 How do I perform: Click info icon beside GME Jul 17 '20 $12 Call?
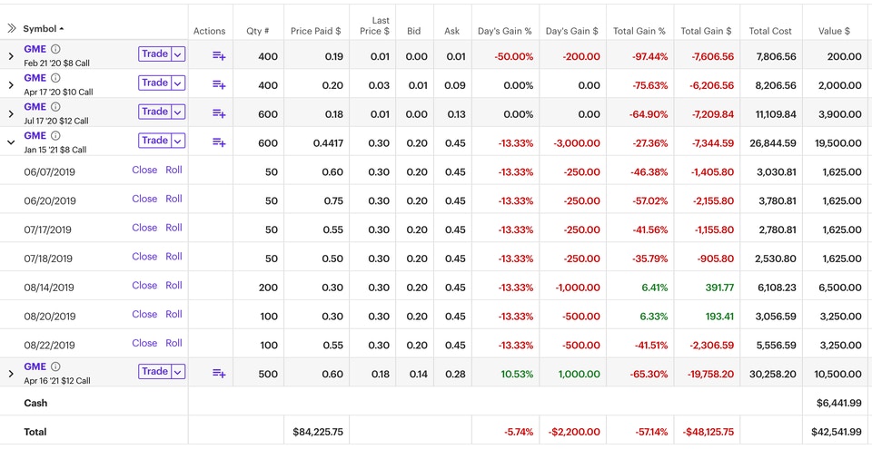(55, 107)
